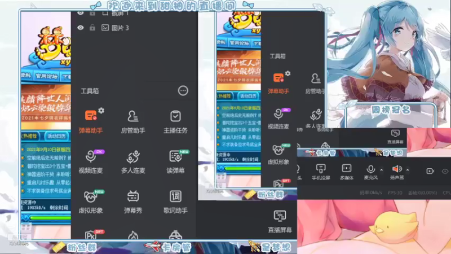
Task: Open the 空前绝后史无前例 news link on left page
Action: coord(48,158)
